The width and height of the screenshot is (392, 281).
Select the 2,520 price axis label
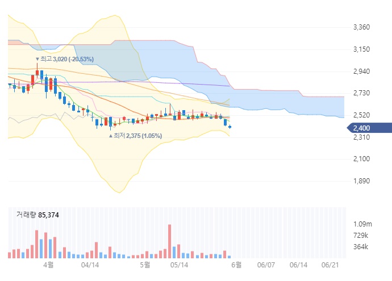pos(361,115)
